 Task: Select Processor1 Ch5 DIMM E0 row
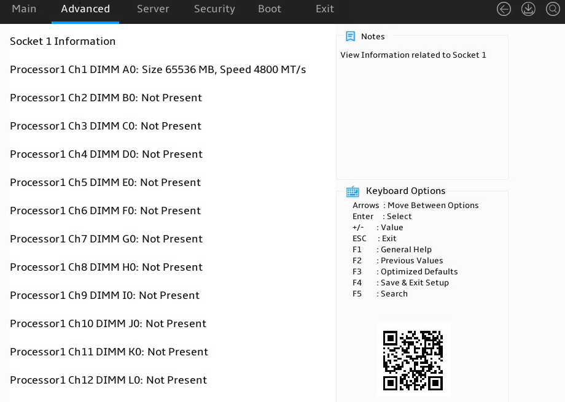[105, 183]
